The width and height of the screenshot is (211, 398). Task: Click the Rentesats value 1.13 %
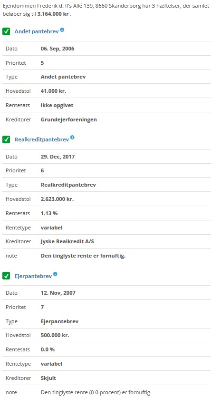click(49, 213)
